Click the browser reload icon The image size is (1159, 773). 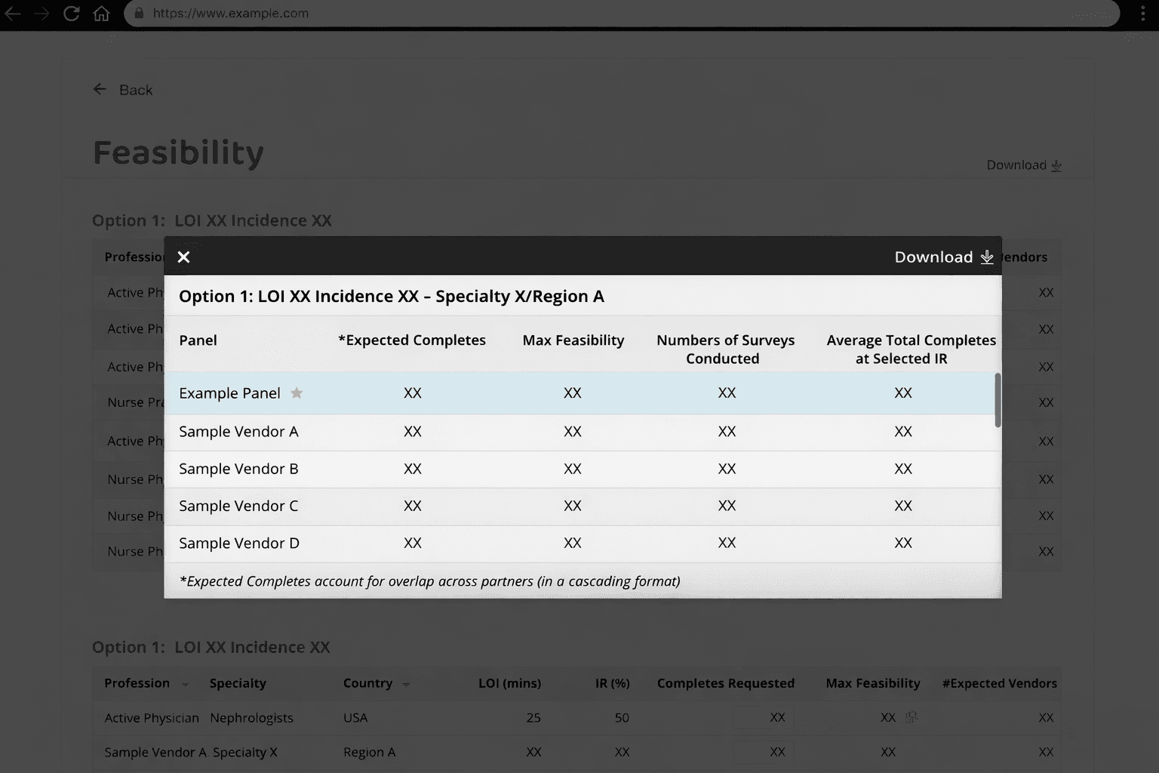pyautogui.click(x=71, y=14)
